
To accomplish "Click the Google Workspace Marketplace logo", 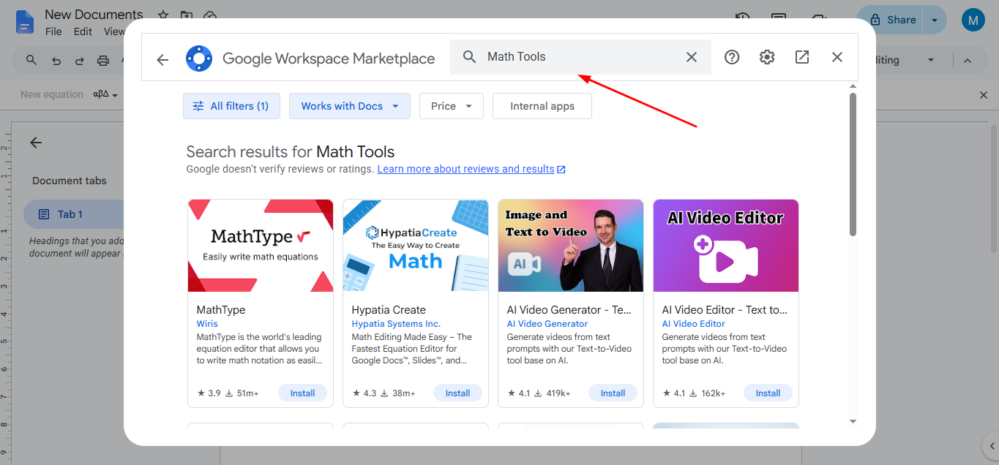I will coord(199,58).
